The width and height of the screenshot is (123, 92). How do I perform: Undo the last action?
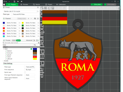[18, 2]
